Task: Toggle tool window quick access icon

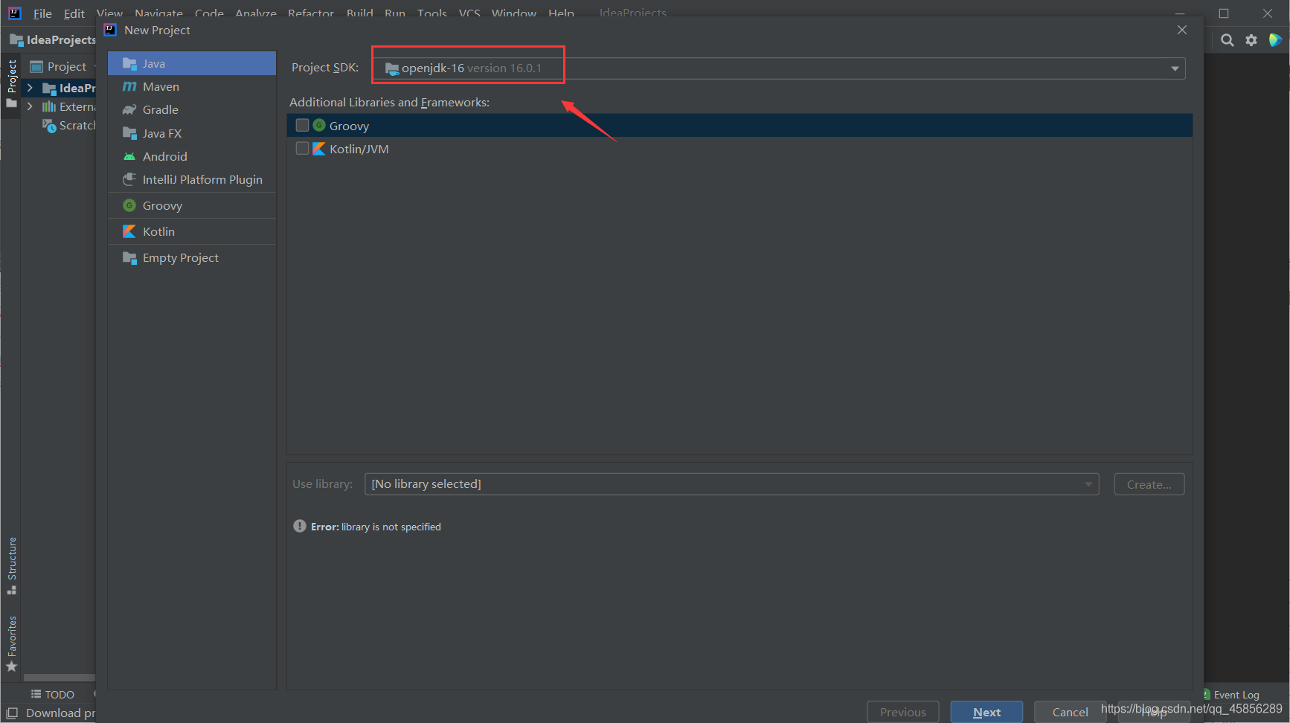Action: point(12,713)
